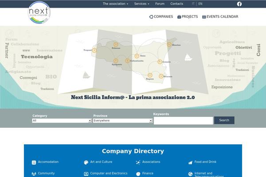Screen dimensions: 266x177
Task: Click the Finance pie chart icon
Action: (138, 174)
